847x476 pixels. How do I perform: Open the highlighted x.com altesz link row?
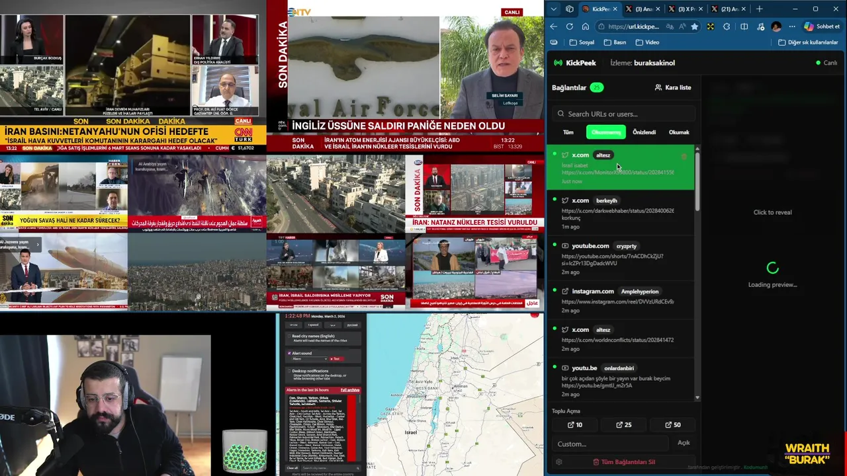coord(620,168)
